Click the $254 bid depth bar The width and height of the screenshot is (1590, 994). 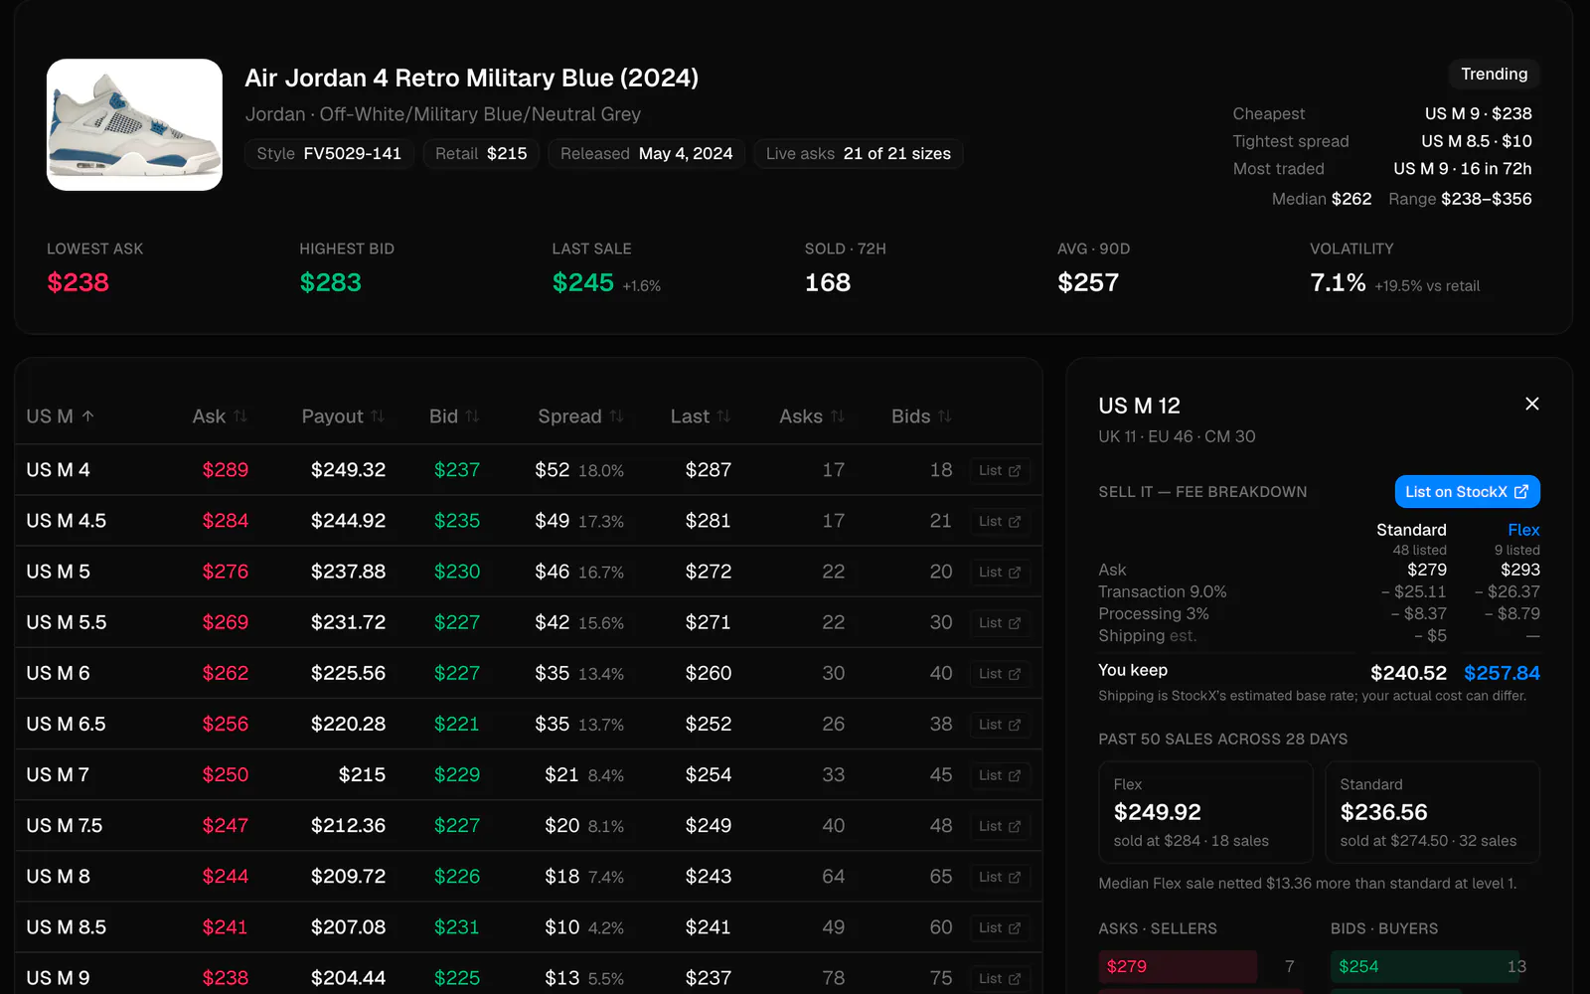click(1425, 966)
